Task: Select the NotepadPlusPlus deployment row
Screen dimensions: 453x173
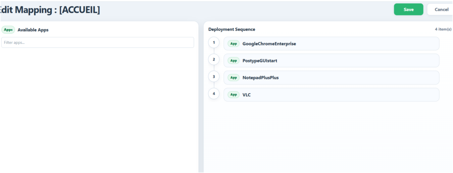Action: pyautogui.click(x=331, y=78)
